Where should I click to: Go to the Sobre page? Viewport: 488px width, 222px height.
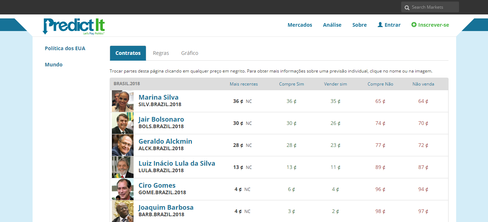pyautogui.click(x=359, y=25)
